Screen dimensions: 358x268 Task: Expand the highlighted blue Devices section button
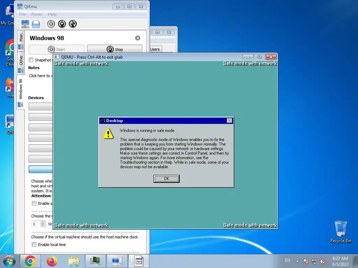(x=41, y=169)
